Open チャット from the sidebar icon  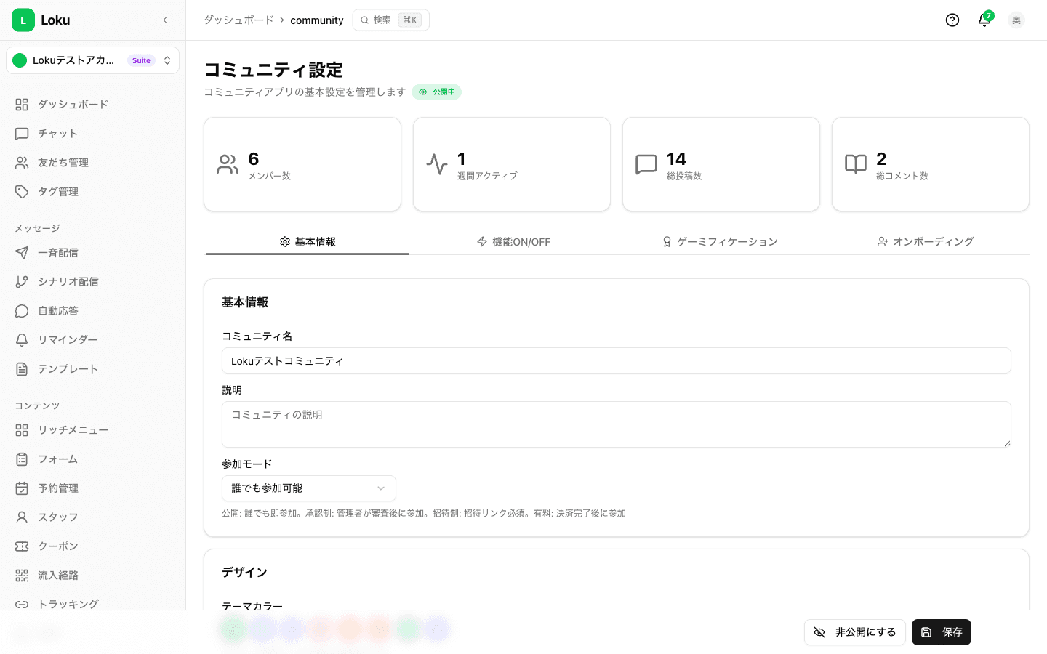(23, 133)
